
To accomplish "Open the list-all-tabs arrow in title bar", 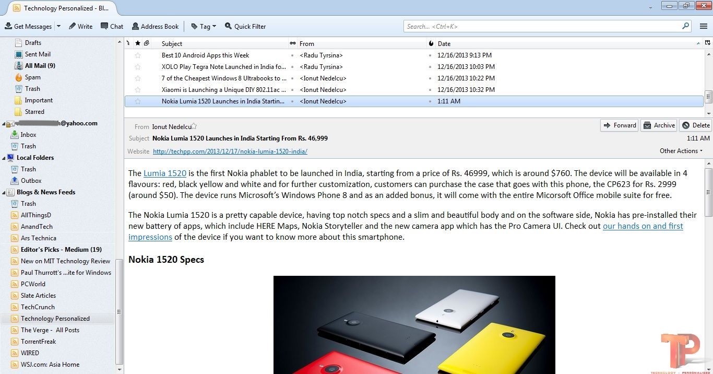I will click(x=650, y=8).
